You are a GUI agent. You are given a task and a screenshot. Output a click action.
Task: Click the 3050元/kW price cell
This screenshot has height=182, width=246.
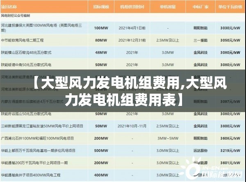[230, 40]
